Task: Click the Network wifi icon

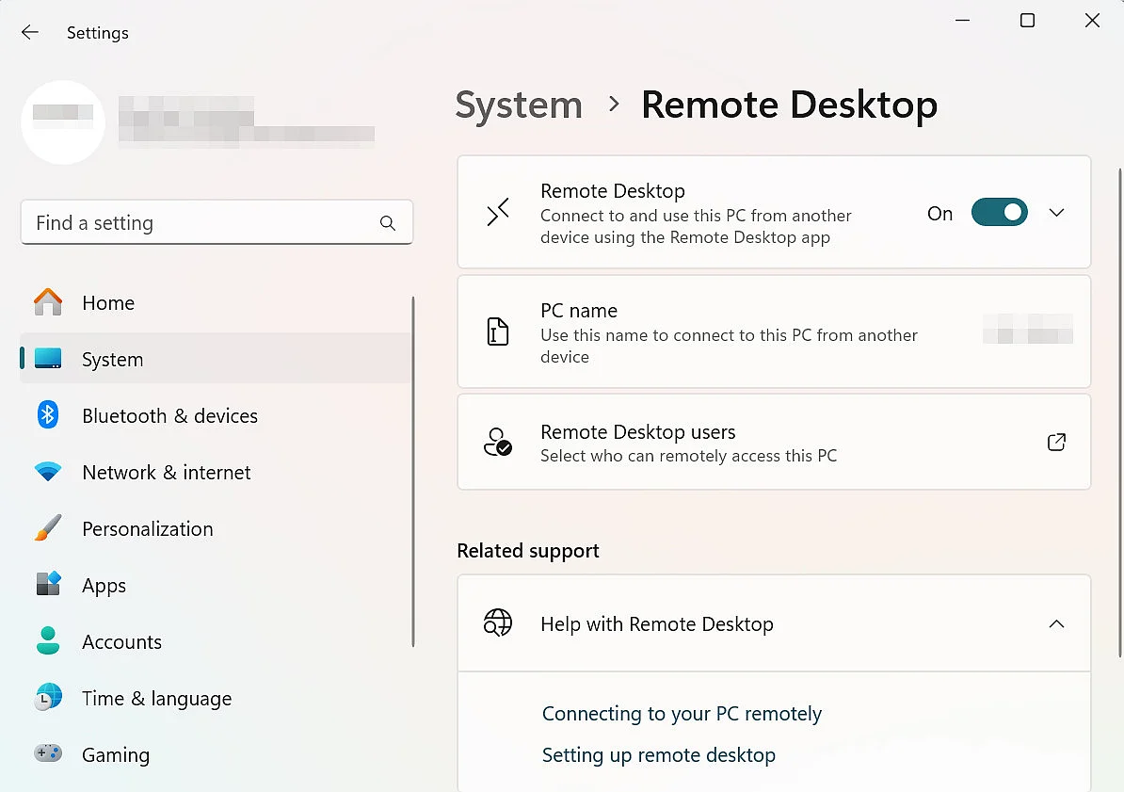Action: [x=48, y=471]
